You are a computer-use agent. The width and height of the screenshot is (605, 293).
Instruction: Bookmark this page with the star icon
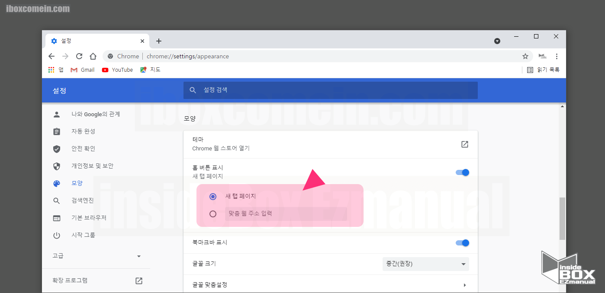525,56
